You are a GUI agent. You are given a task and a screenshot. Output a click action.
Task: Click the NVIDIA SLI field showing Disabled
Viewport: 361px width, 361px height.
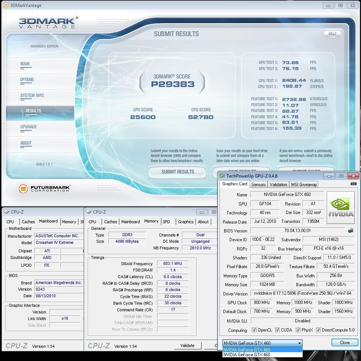pyautogui.click(x=302, y=321)
